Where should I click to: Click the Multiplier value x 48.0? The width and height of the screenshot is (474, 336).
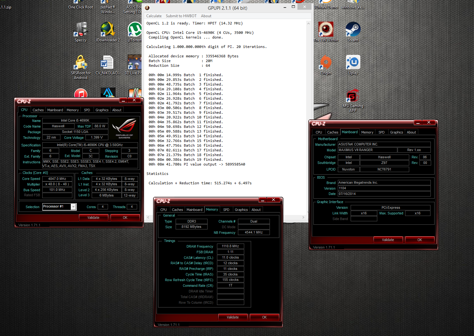click(57, 184)
